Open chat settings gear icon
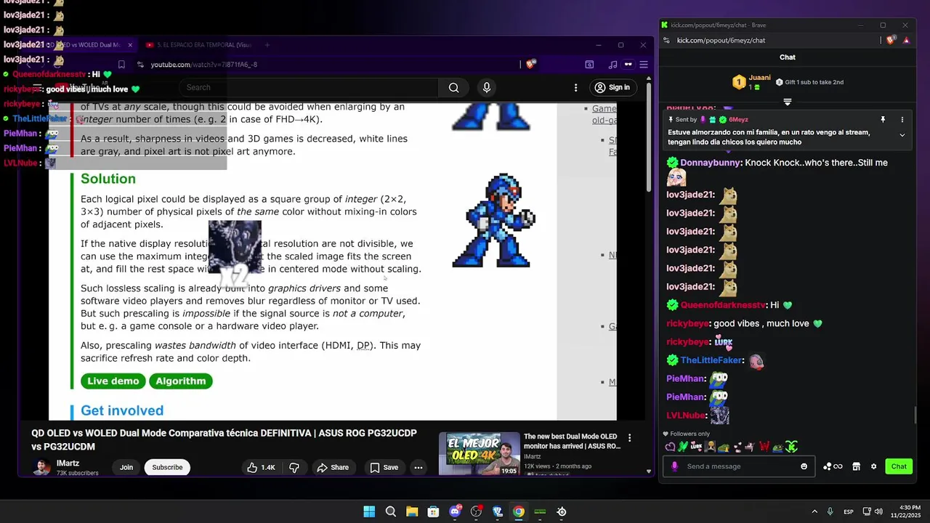Image resolution: width=930 pixels, height=523 pixels. (x=874, y=466)
